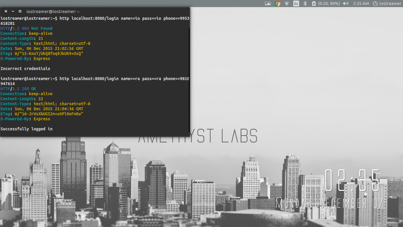The height and width of the screenshot is (227, 403).
Task: Open the Bluetooth indicator menu
Action: click(305, 4)
